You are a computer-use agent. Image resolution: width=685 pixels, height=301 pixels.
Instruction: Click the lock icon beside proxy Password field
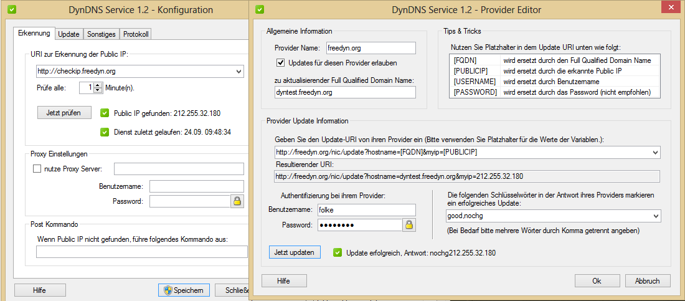(x=237, y=201)
